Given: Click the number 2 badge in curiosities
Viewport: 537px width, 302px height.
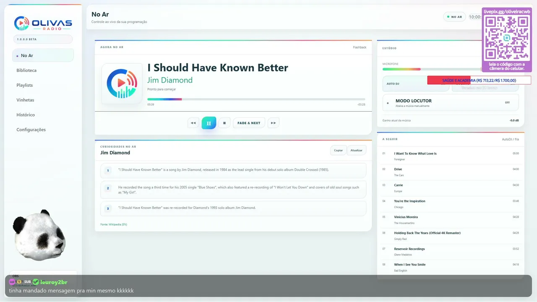Looking at the screenshot, I should coord(108,188).
